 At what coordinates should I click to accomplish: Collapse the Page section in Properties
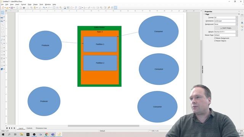pos(205,14)
